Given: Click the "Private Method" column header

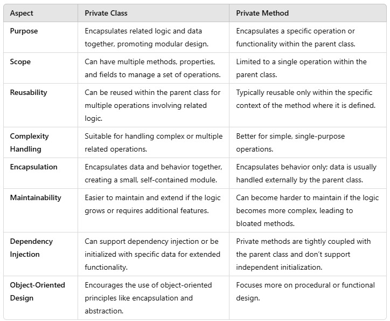Looking at the screenshot, I should click(x=262, y=13).
